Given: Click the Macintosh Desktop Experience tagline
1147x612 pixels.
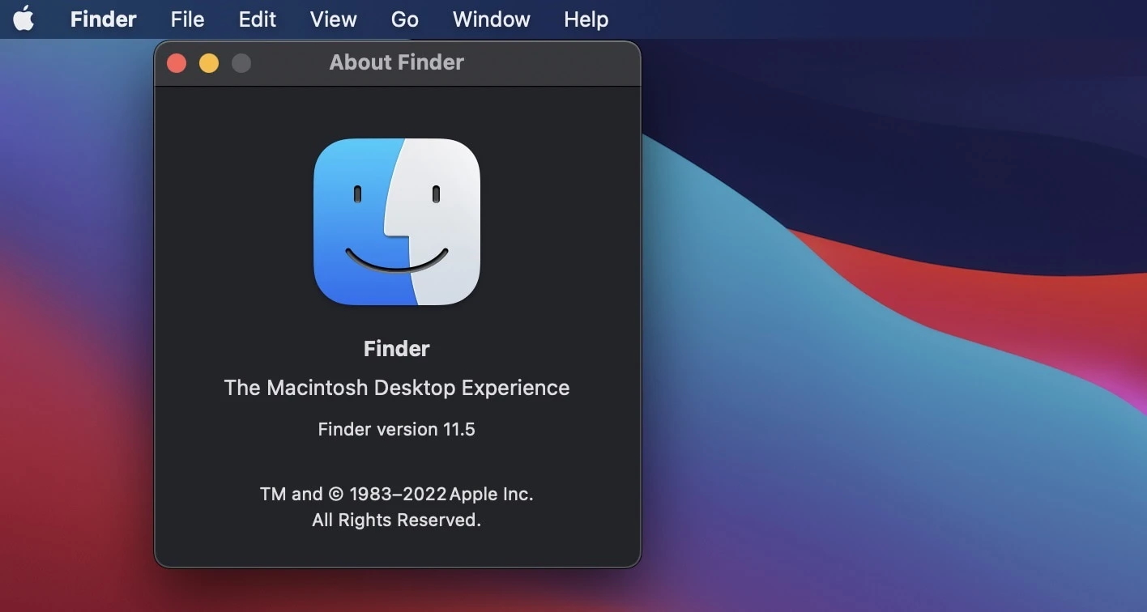Looking at the screenshot, I should 396,387.
